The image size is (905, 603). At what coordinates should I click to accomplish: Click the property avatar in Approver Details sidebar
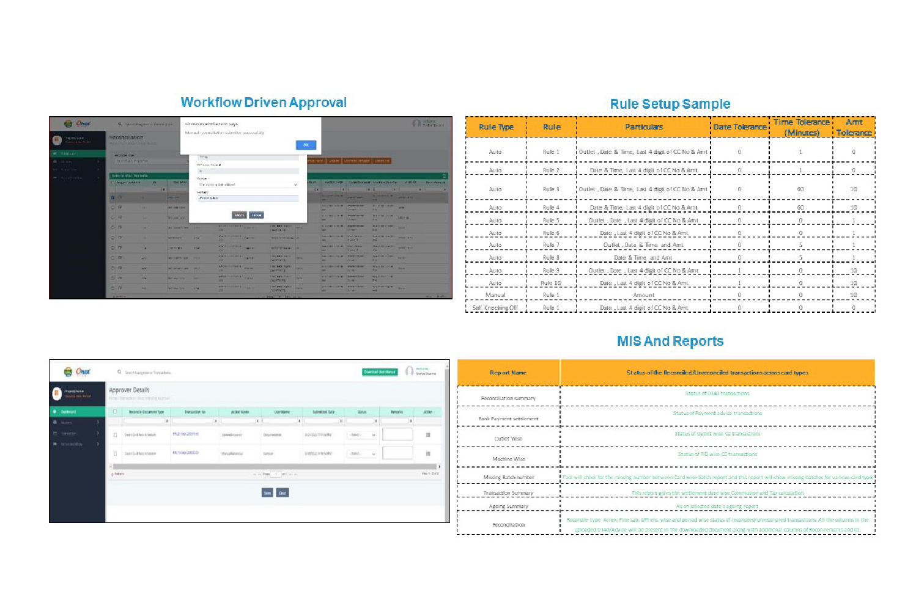coord(57,393)
